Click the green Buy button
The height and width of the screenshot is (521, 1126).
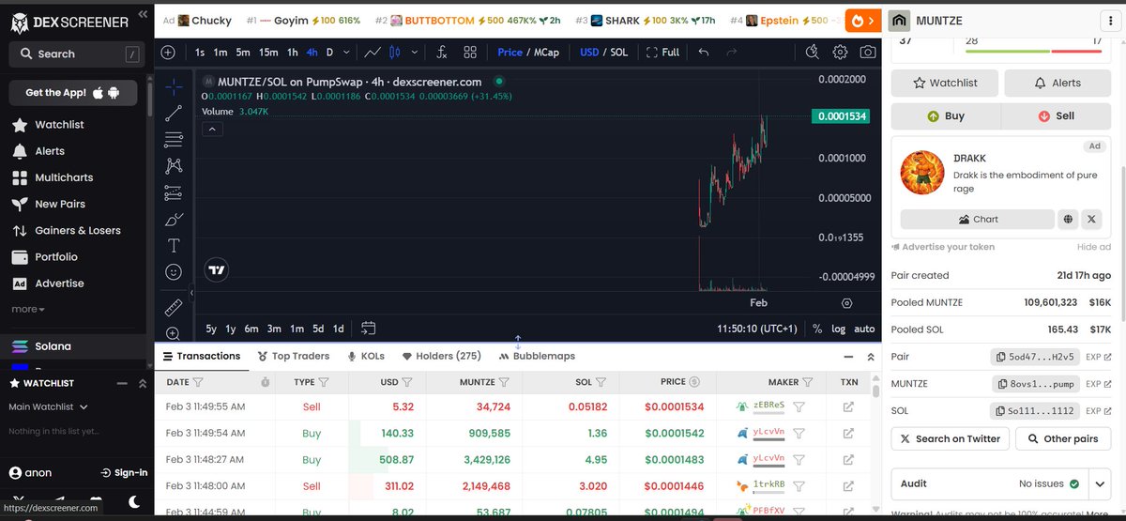[946, 116]
